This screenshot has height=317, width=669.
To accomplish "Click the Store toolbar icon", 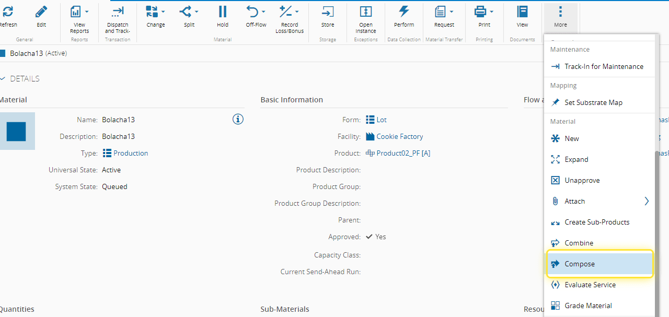I will (328, 12).
